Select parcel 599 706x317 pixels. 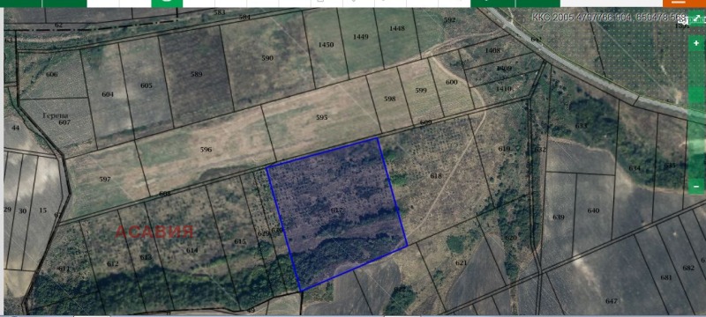(x=421, y=90)
